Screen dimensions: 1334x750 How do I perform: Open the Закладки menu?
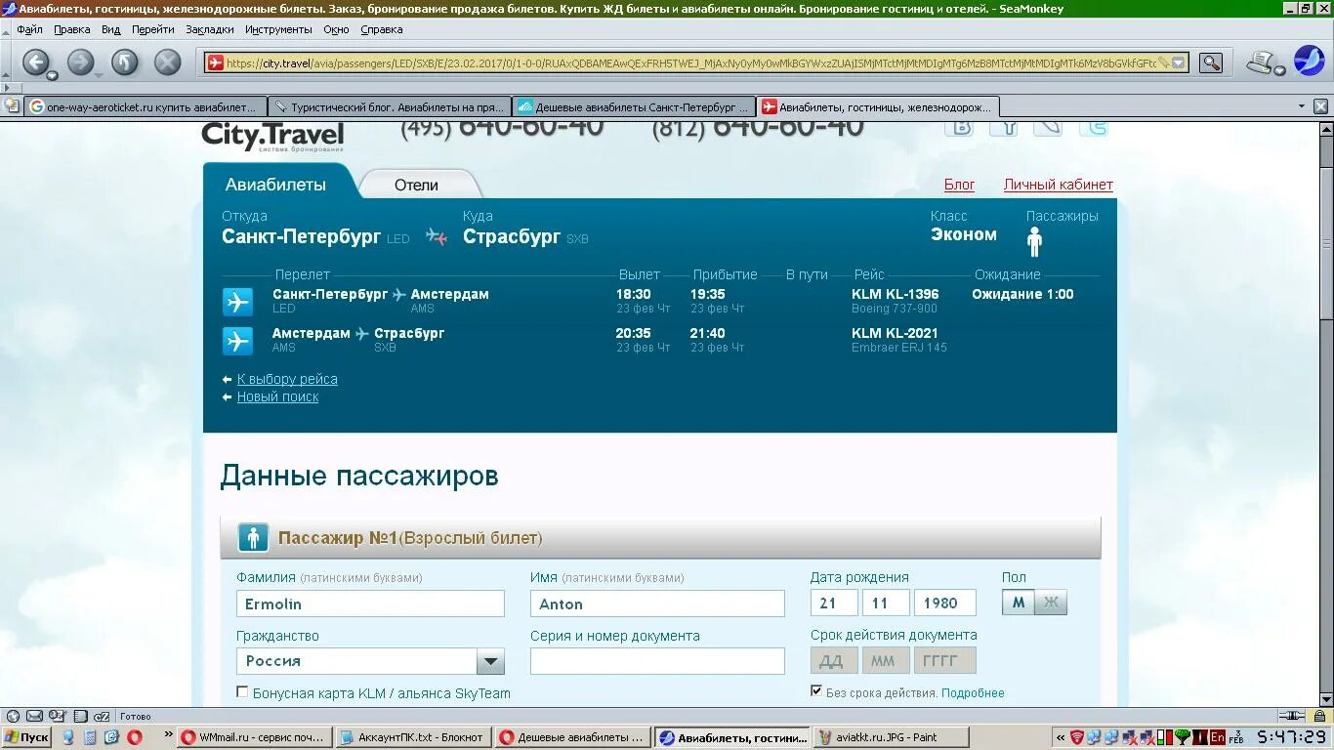pyautogui.click(x=208, y=28)
